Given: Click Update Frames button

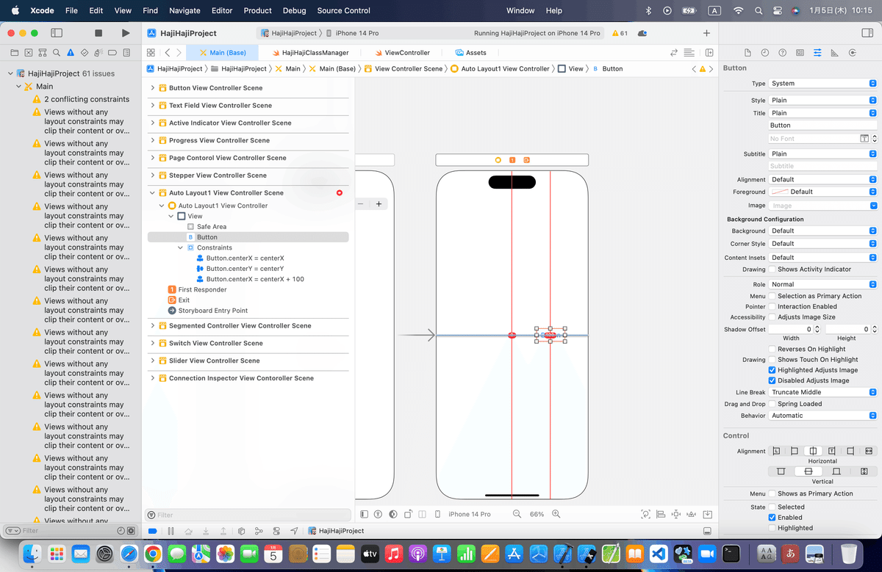Looking at the screenshot, I should pos(645,514).
